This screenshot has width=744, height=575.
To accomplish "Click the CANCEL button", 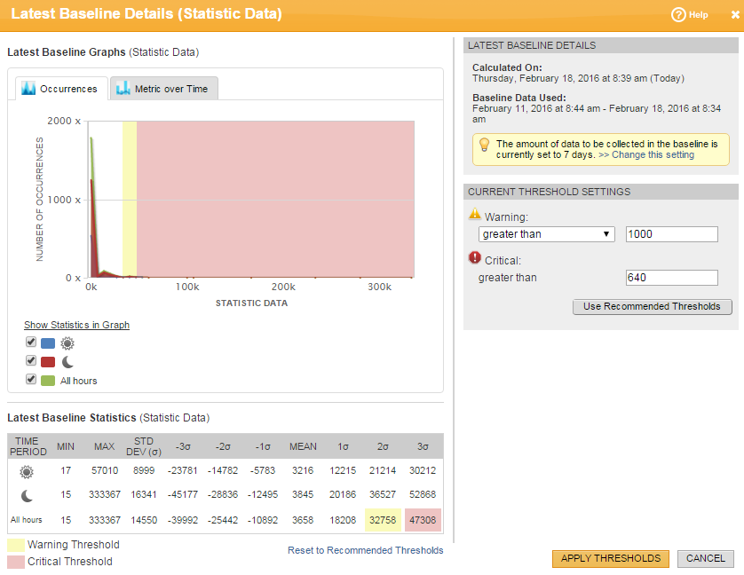I will (706, 559).
